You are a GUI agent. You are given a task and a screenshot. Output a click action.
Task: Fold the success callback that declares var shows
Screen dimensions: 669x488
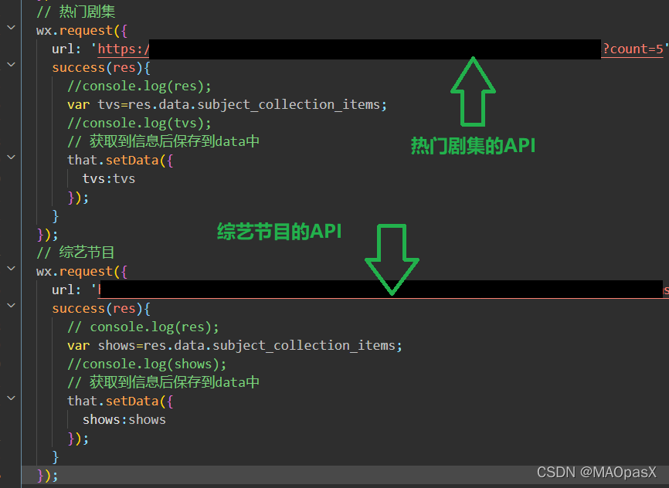(x=11, y=306)
